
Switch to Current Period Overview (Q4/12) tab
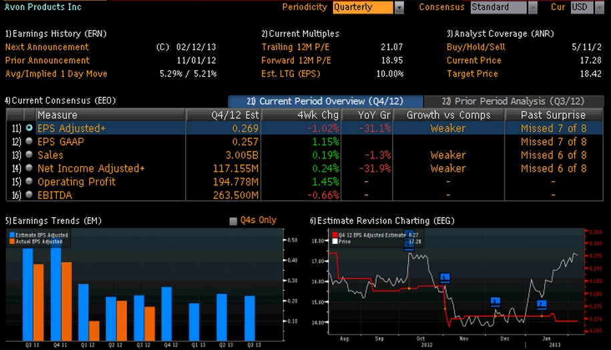325,102
